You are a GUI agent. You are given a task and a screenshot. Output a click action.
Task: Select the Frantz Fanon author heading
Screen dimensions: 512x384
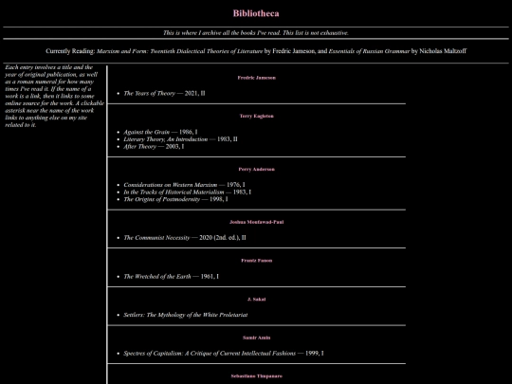pyautogui.click(x=257, y=261)
